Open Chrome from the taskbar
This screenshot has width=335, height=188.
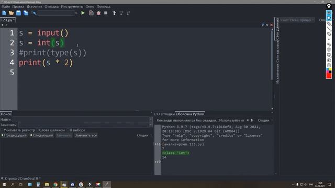55,184
